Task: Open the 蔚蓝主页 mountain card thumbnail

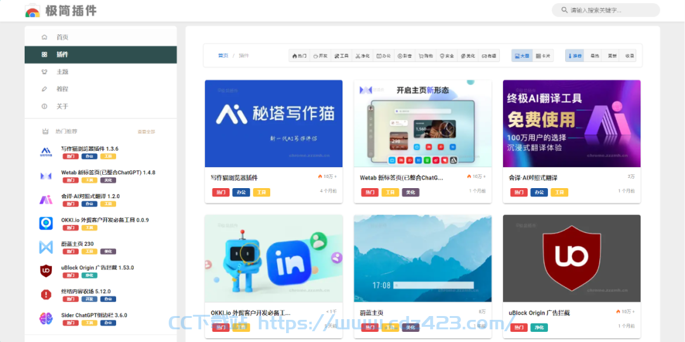Action: point(422,258)
